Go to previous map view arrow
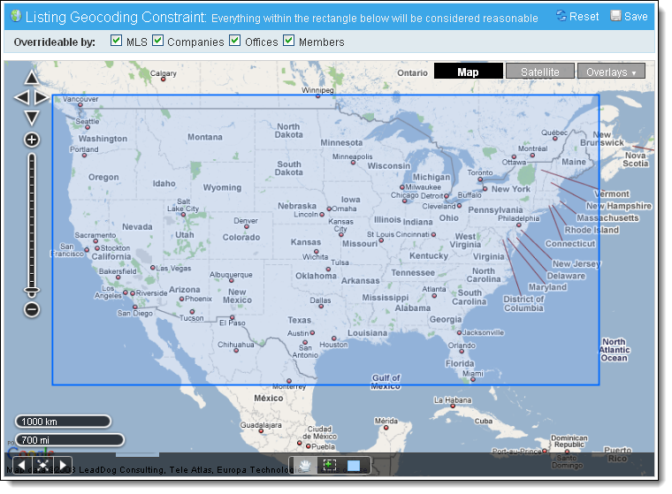The image size is (672, 494). point(22,465)
